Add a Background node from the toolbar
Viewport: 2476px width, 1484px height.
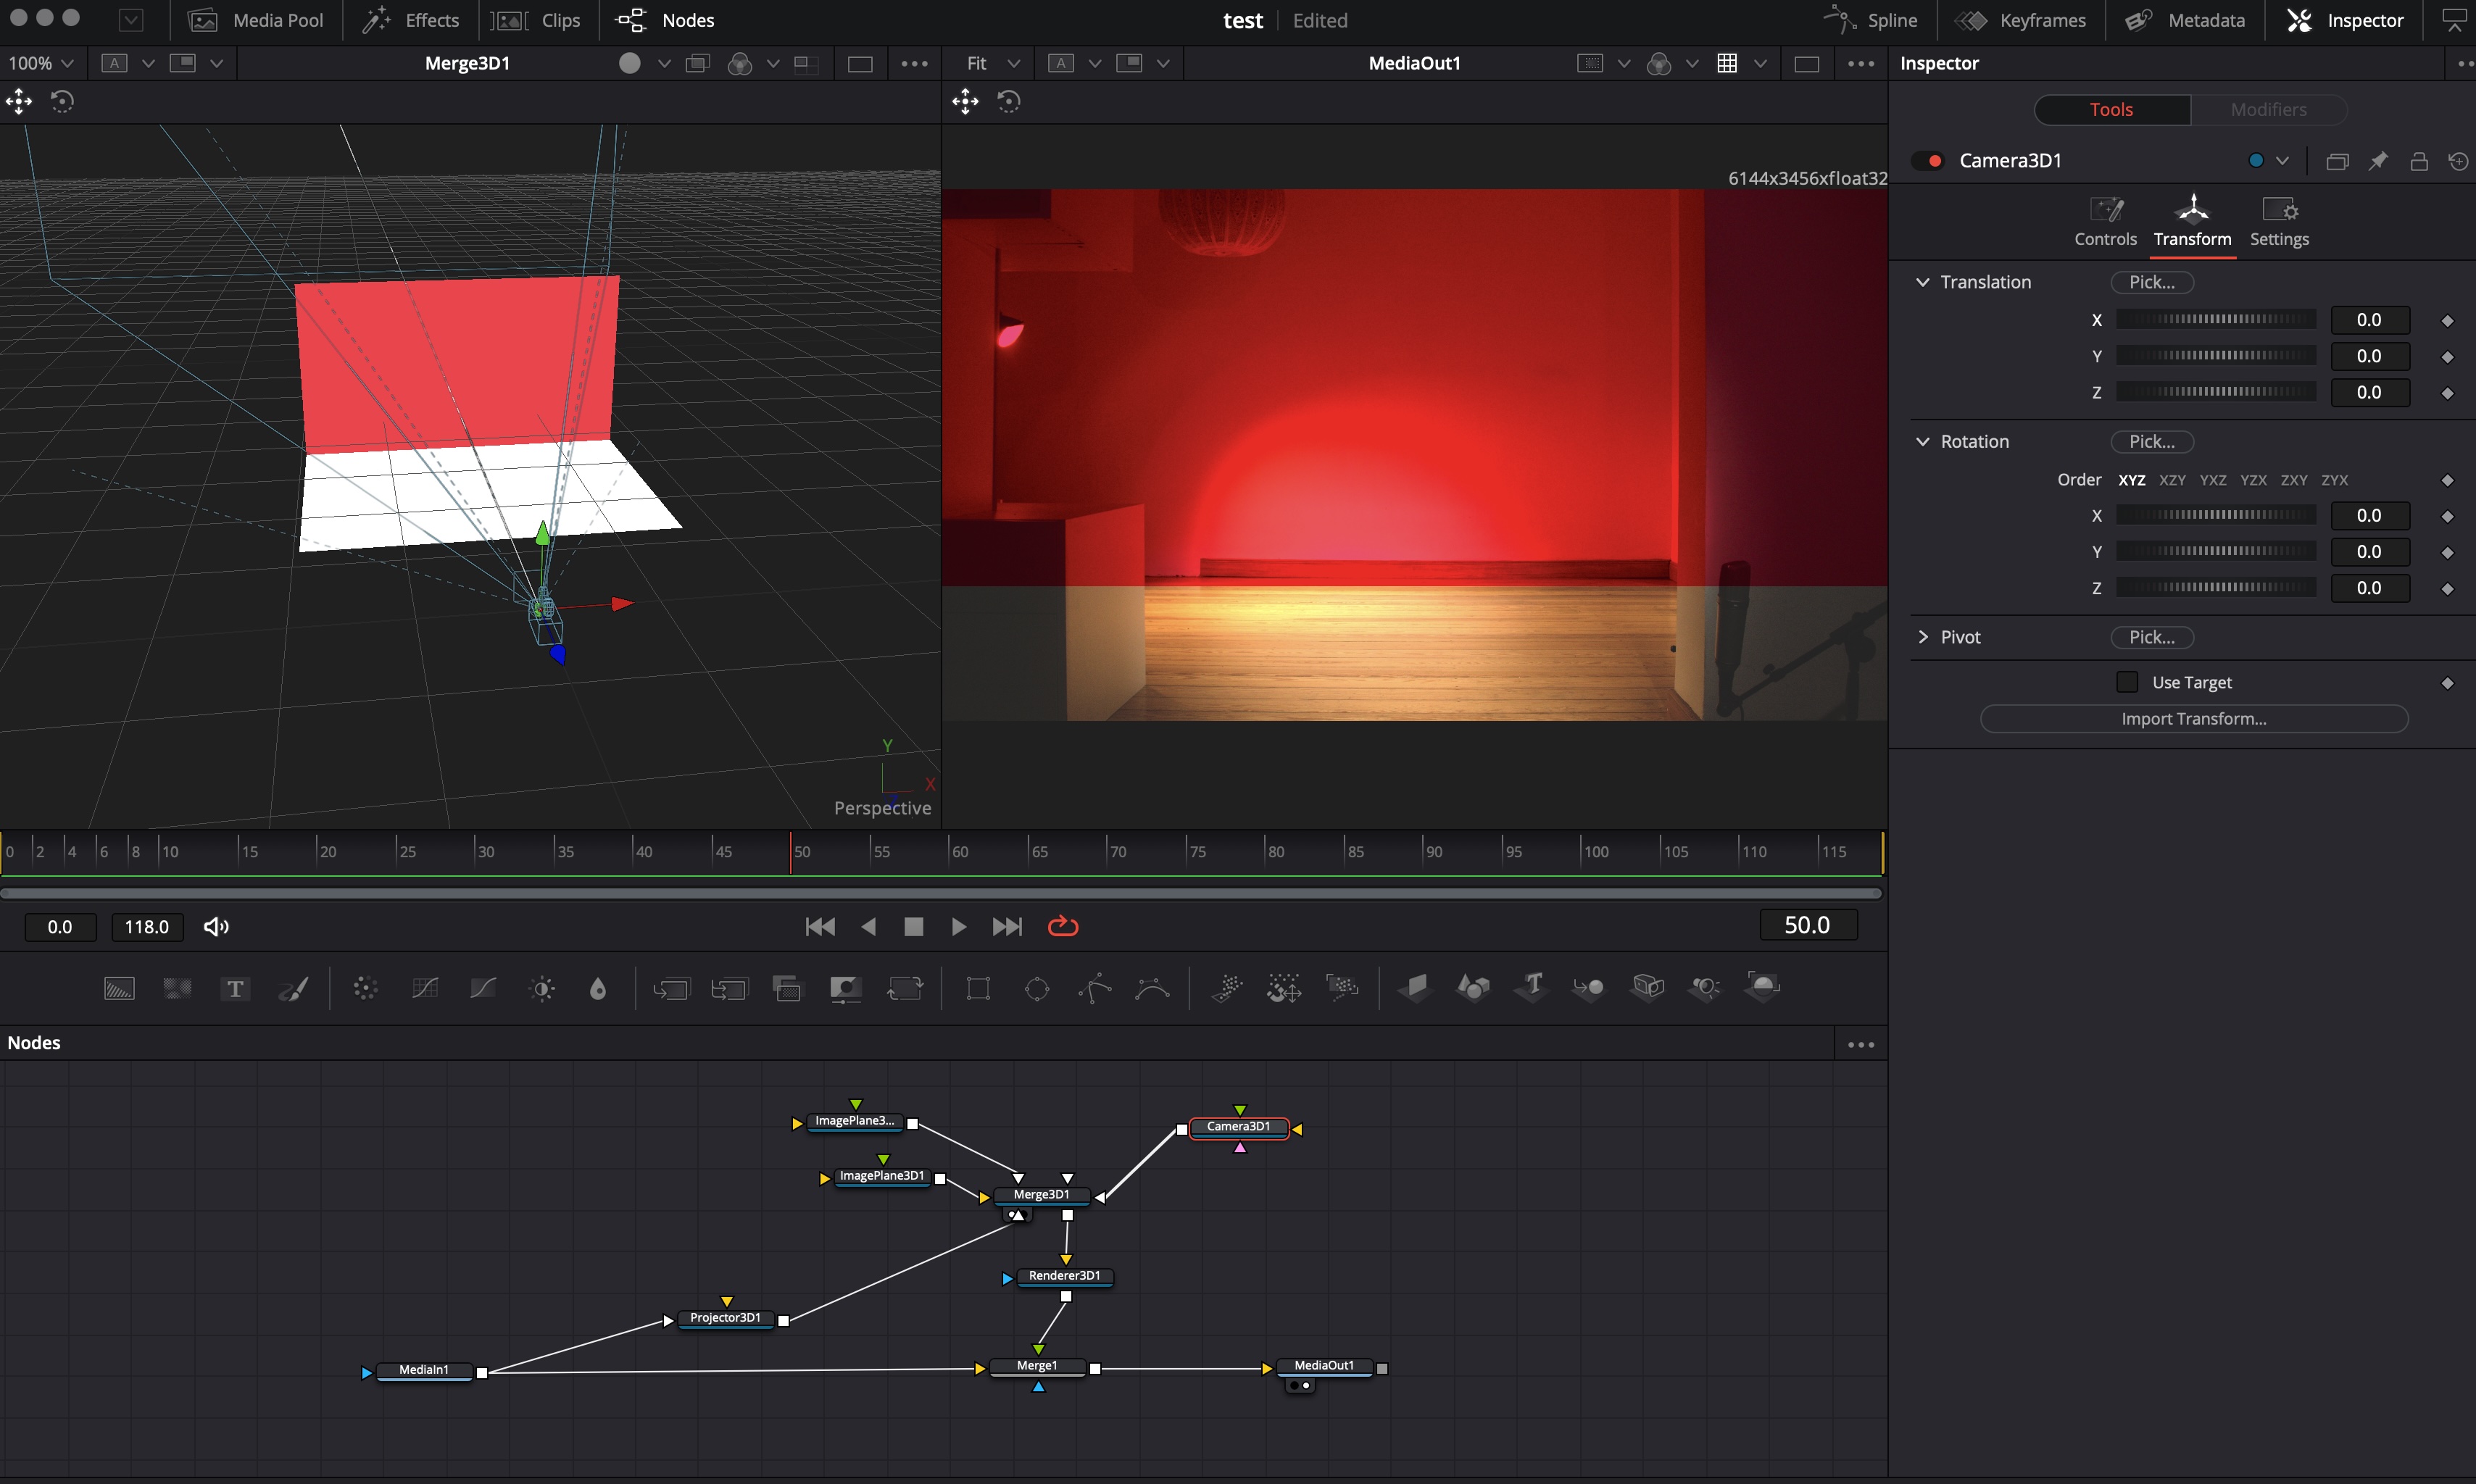(119, 989)
